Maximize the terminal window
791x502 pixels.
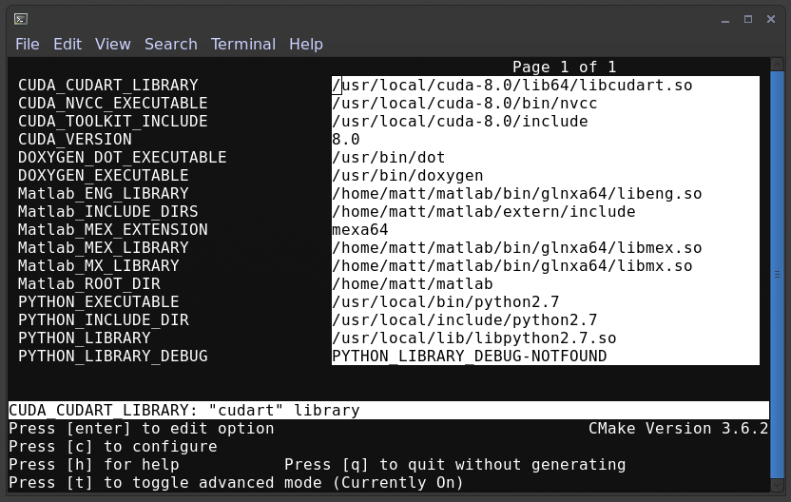(748, 19)
